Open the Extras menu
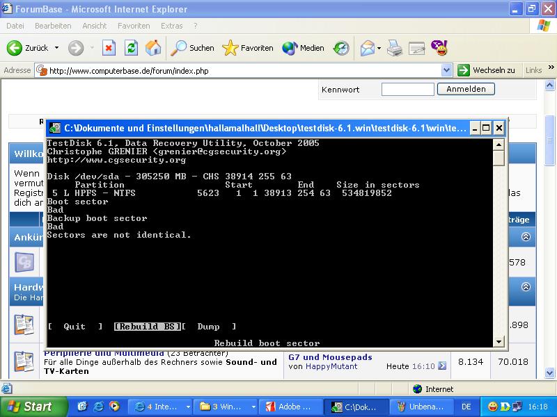This screenshot has width=557, height=417. (x=171, y=26)
